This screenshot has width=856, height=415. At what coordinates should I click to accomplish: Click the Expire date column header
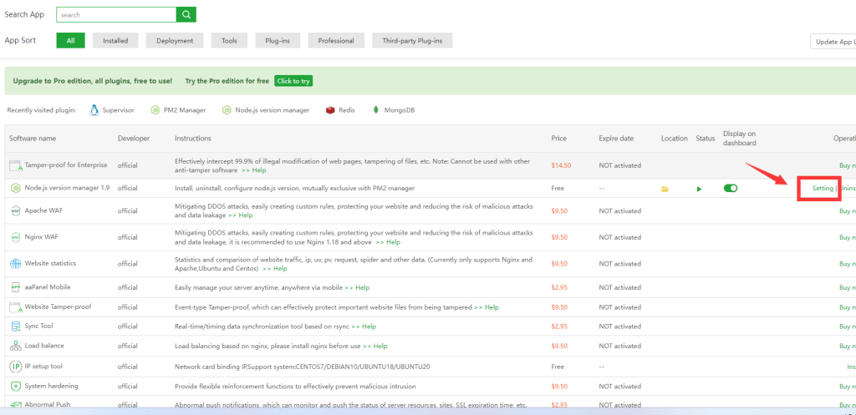(616, 139)
